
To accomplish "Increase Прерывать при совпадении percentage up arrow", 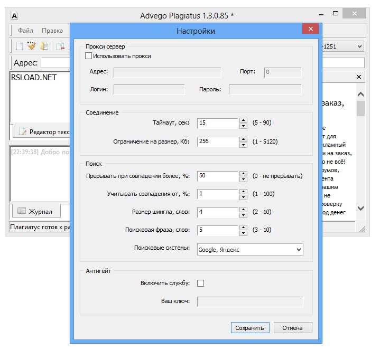I will (243, 174).
